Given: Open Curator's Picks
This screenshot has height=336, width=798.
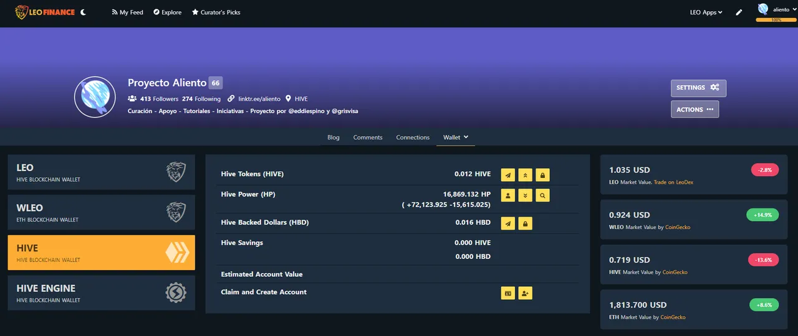Looking at the screenshot, I should tap(216, 12).
